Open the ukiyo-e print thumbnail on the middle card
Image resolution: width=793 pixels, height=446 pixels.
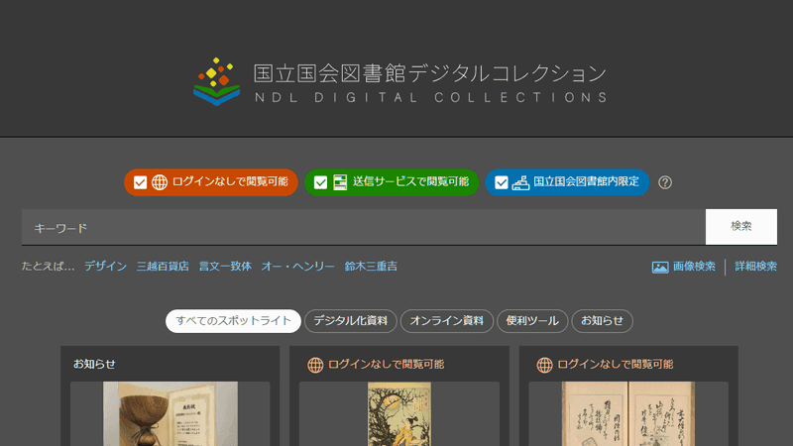pyautogui.click(x=399, y=413)
